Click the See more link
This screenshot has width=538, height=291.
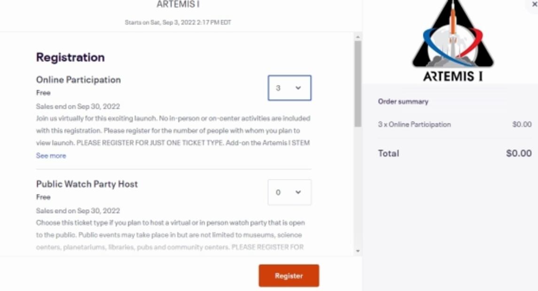point(51,156)
